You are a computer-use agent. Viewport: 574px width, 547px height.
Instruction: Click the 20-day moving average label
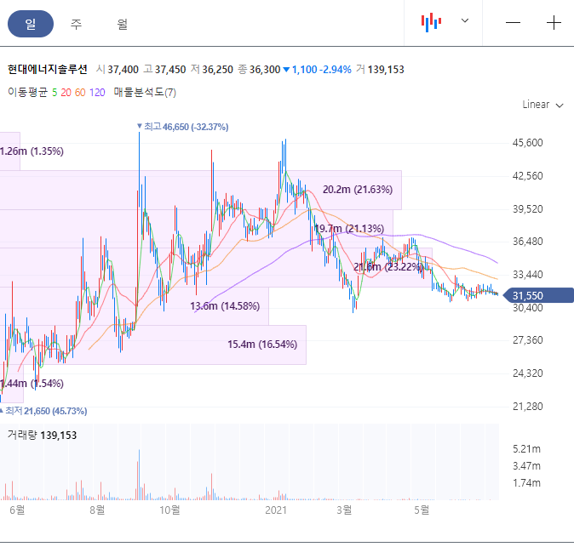[66, 93]
